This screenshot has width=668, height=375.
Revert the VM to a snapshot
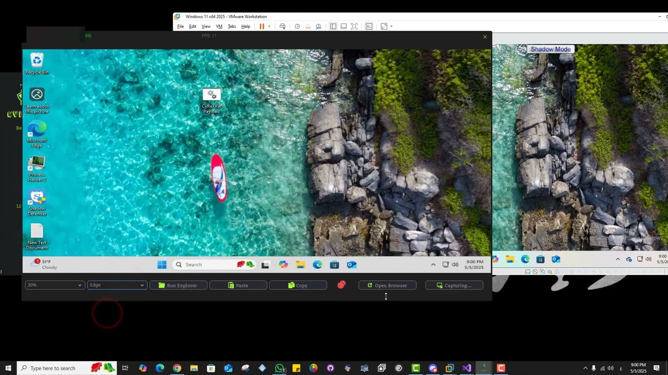click(x=308, y=27)
